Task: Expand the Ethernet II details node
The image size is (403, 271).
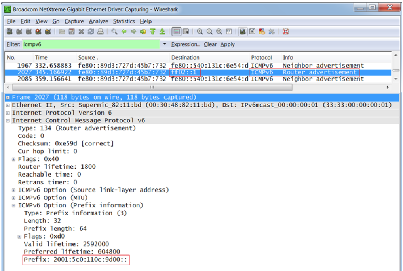Action: 8,105
